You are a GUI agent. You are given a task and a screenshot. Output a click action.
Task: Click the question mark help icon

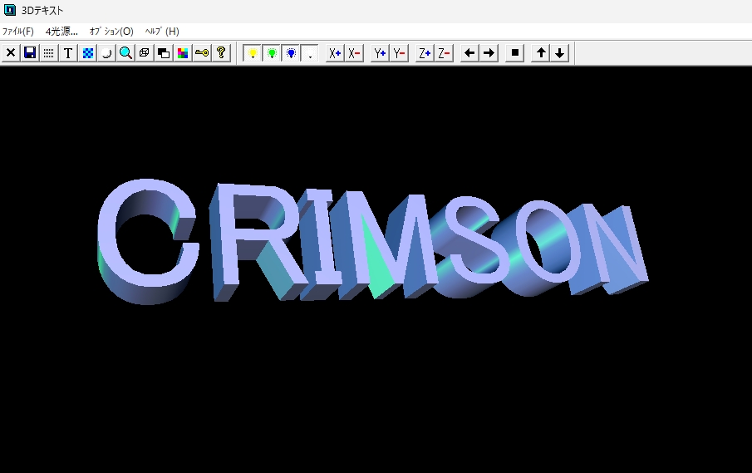[221, 53]
